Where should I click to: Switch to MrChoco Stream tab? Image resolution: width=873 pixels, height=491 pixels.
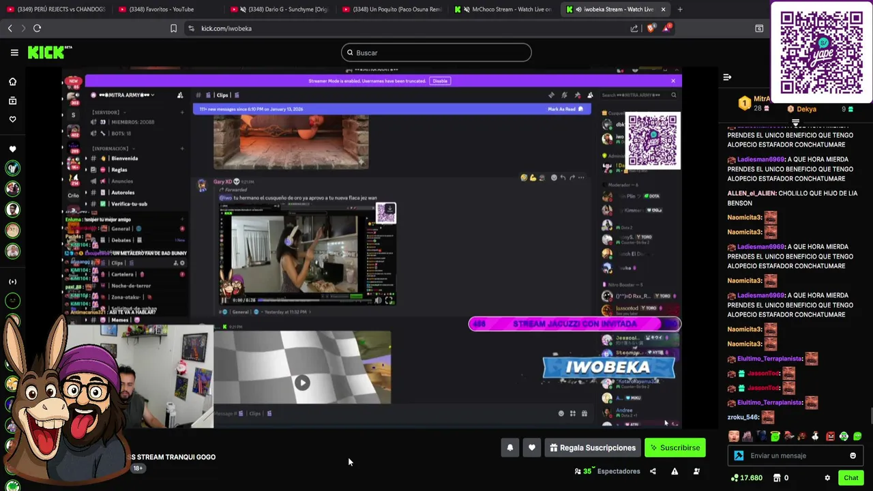(x=503, y=10)
